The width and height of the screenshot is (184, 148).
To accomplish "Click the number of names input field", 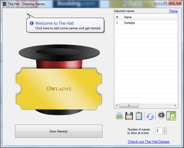I will click(x=159, y=131).
